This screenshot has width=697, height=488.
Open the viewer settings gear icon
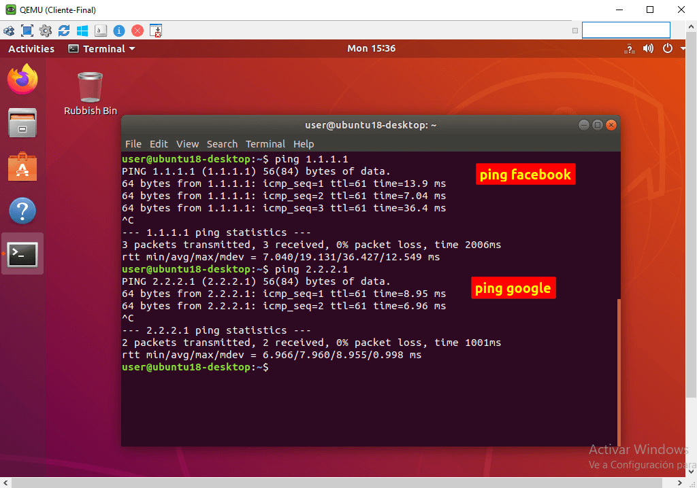[46, 31]
